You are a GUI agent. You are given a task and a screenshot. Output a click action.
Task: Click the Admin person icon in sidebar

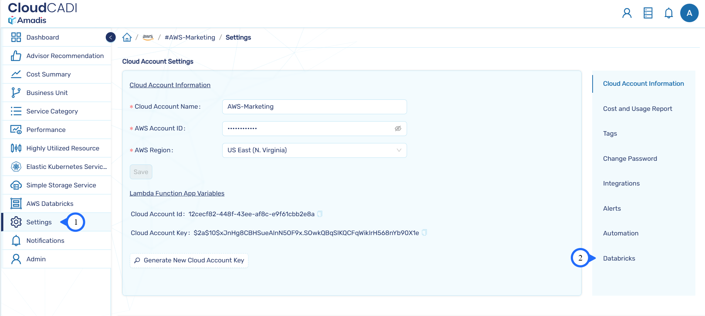point(16,259)
